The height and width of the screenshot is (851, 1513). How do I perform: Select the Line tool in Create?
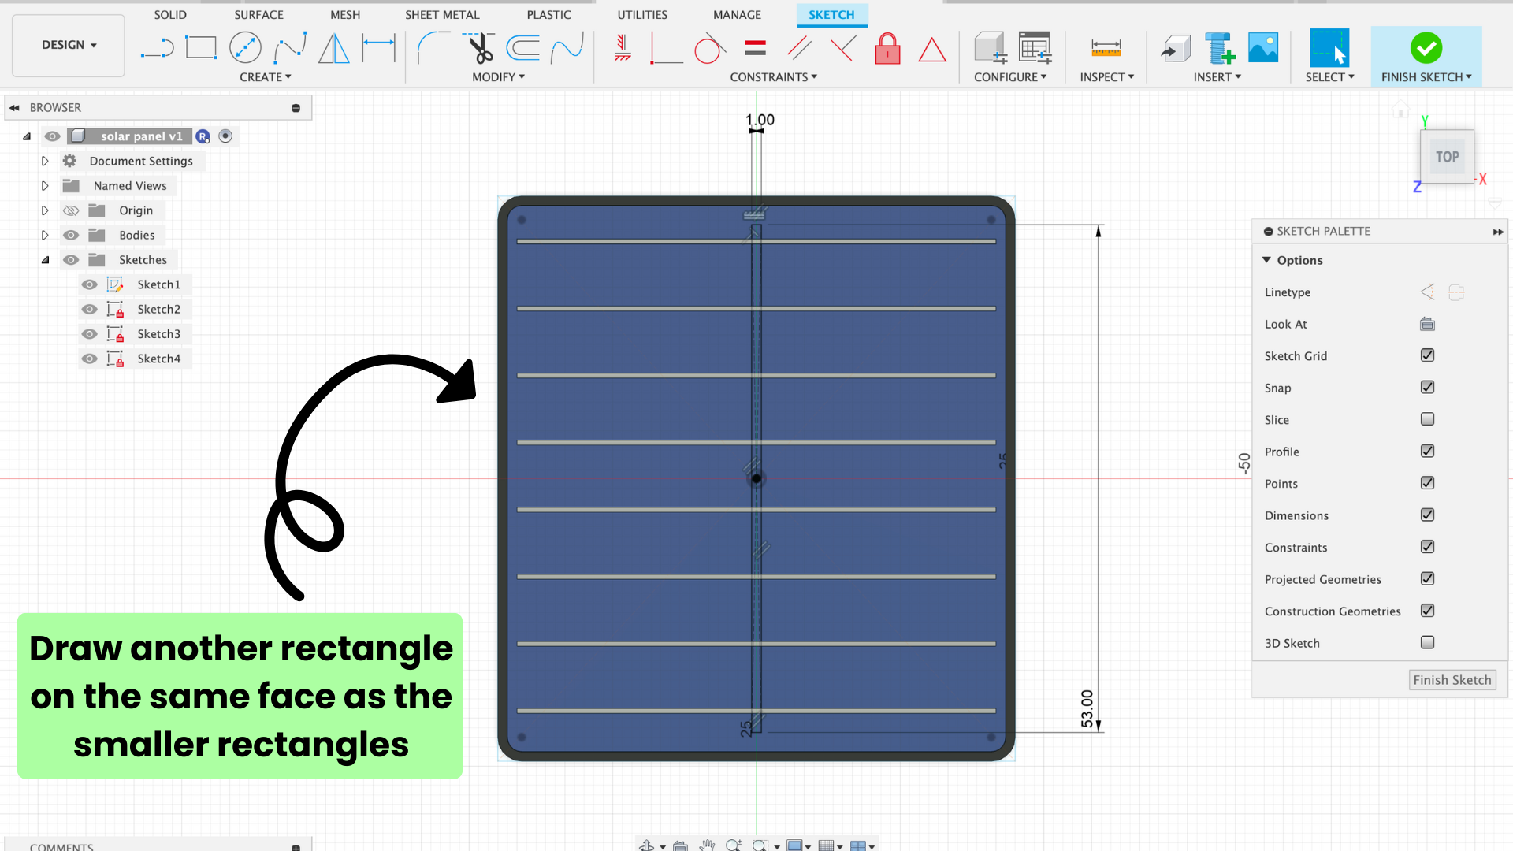[157, 48]
